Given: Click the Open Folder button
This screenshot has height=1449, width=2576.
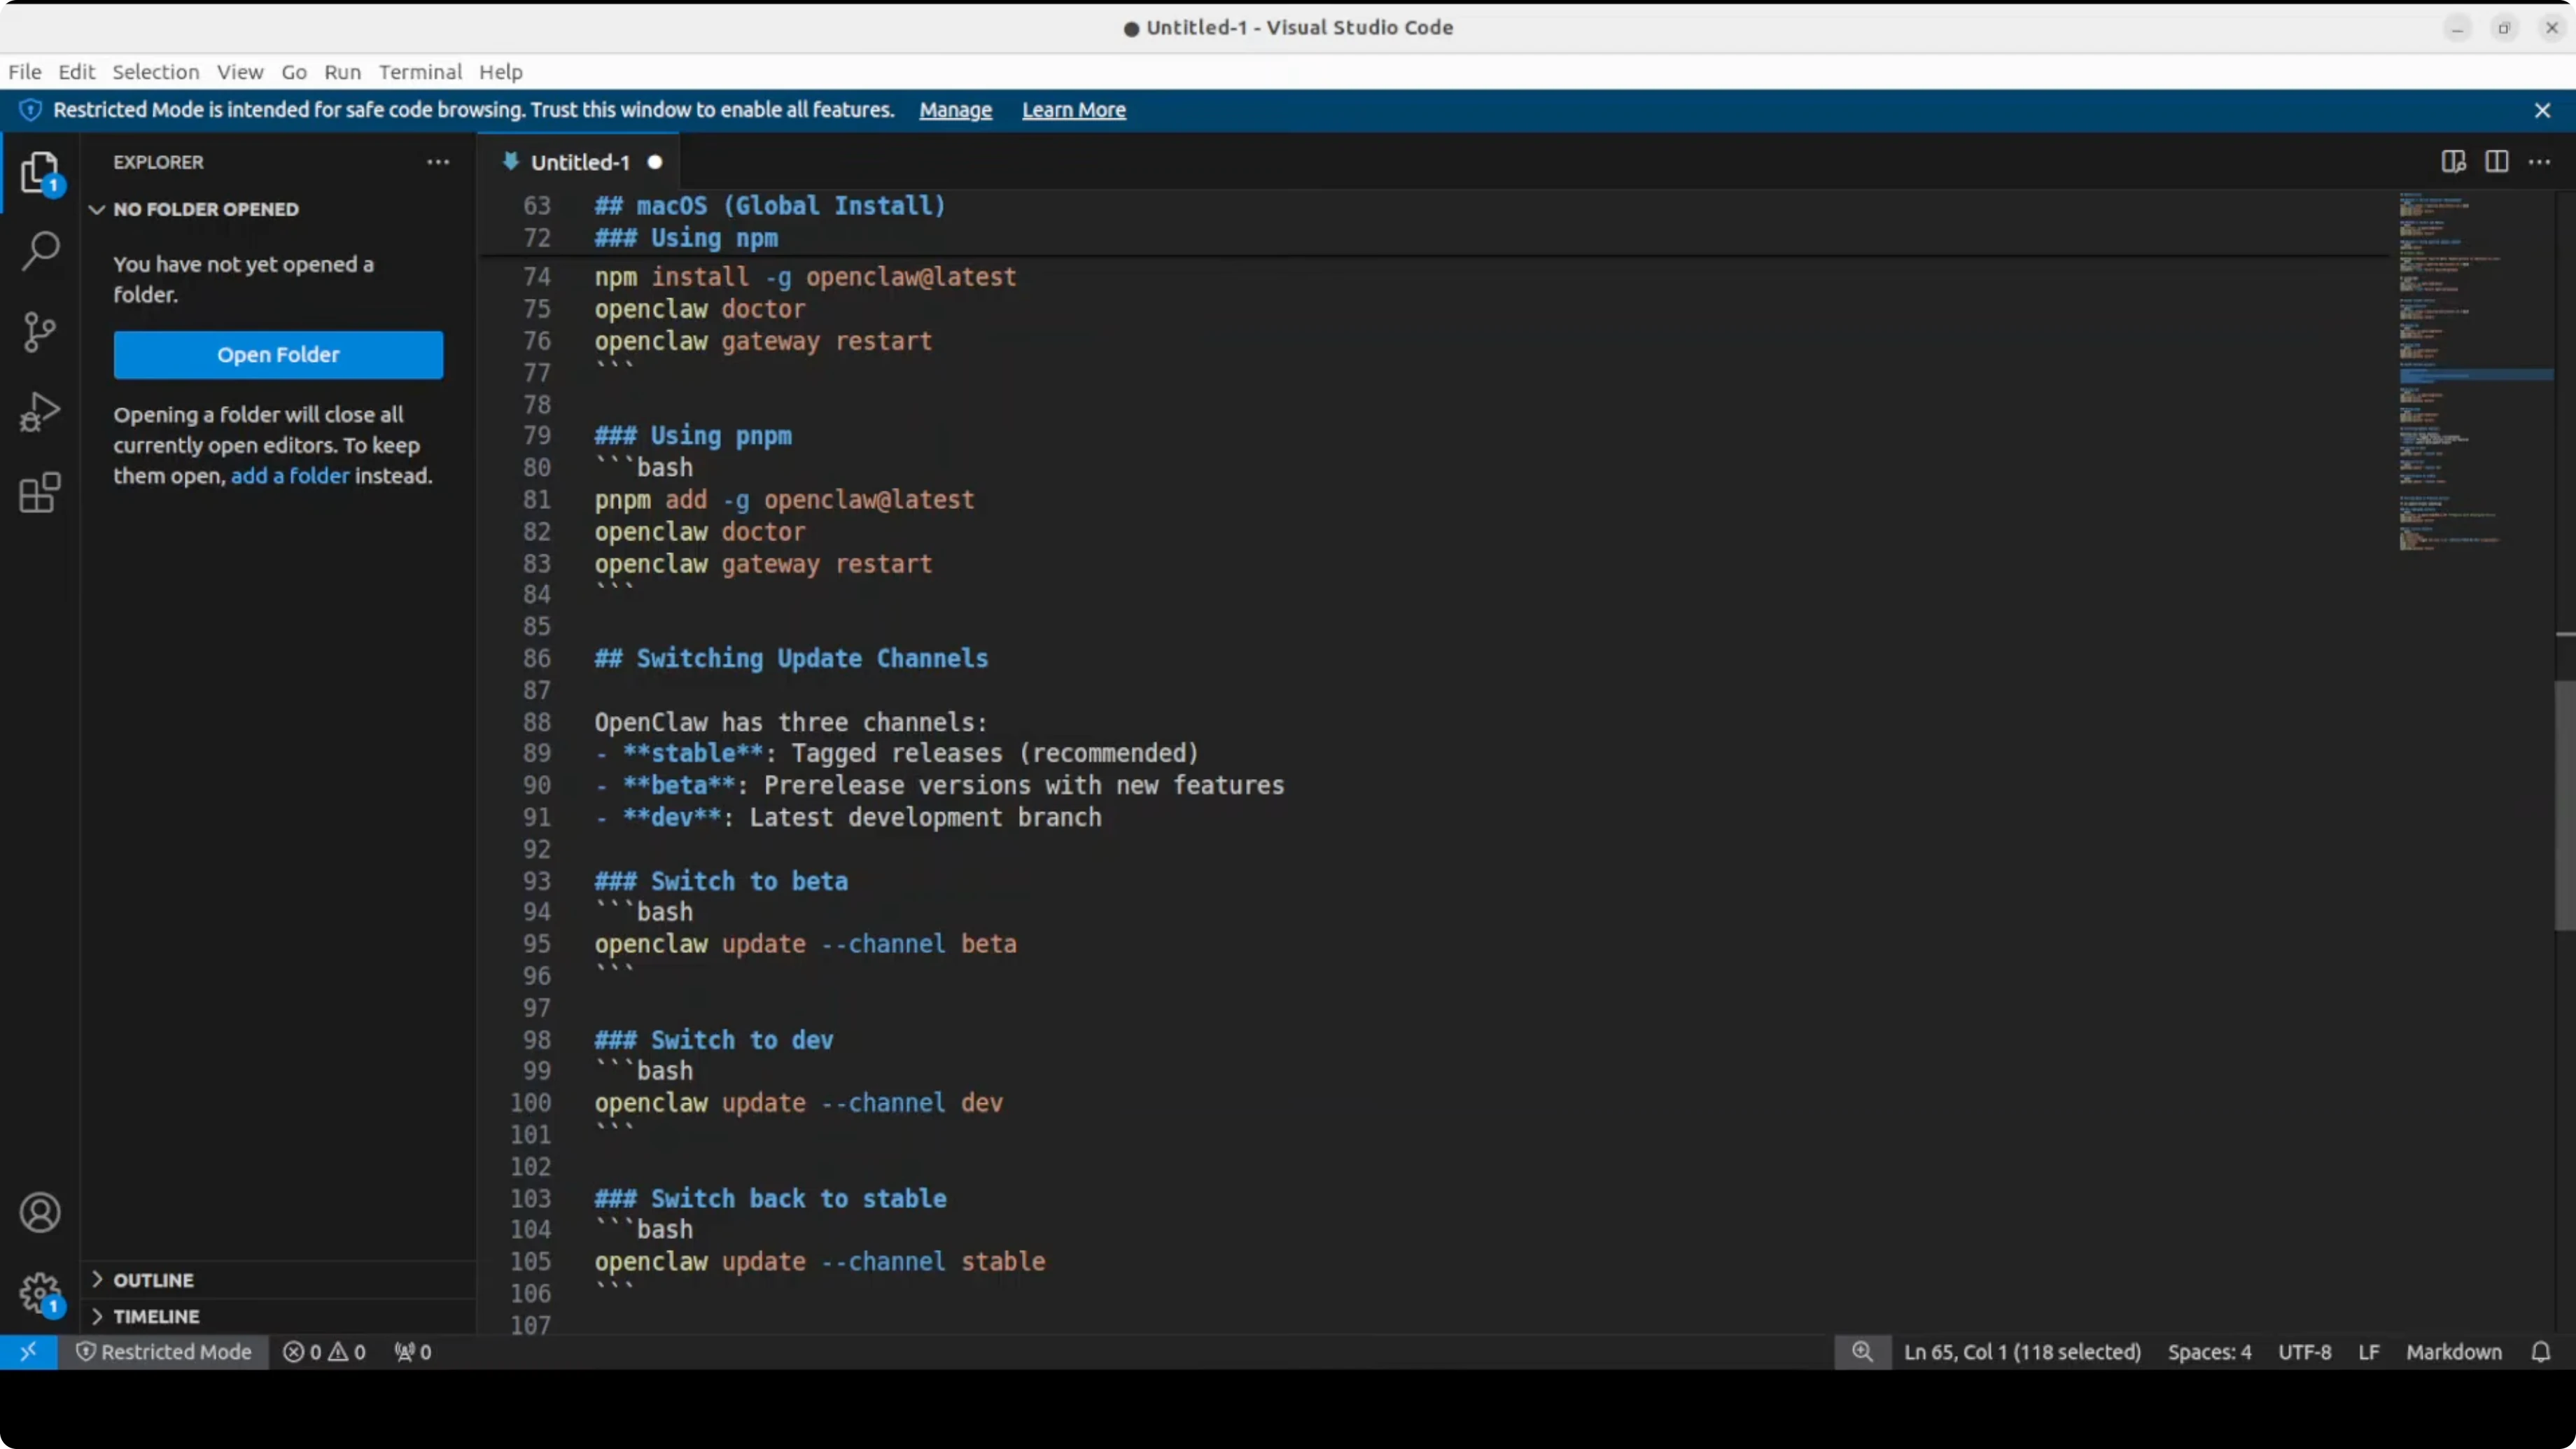Looking at the screenshot, I should (x=278, y=354).
